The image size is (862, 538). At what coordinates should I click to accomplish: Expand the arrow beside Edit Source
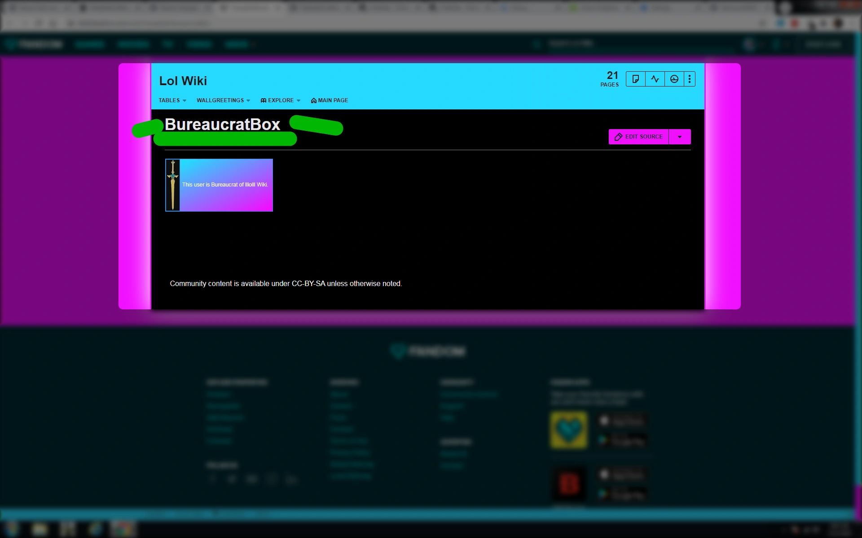(x=680, y=137)
